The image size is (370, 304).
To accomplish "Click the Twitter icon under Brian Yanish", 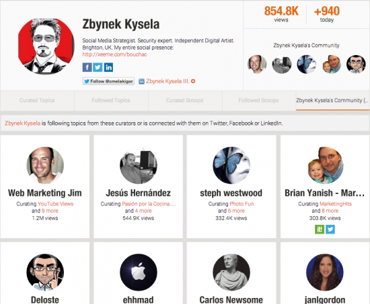I will (330, 230).
